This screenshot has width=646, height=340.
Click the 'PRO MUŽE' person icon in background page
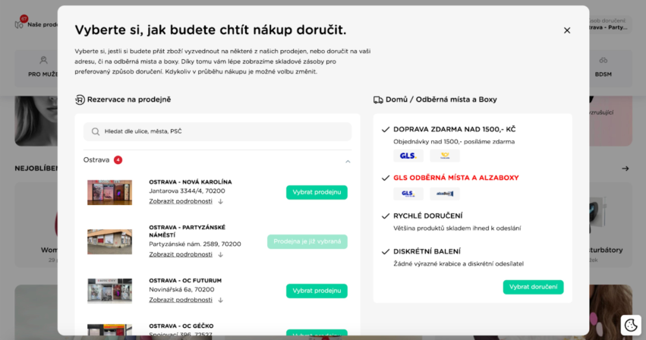(43, 61)
